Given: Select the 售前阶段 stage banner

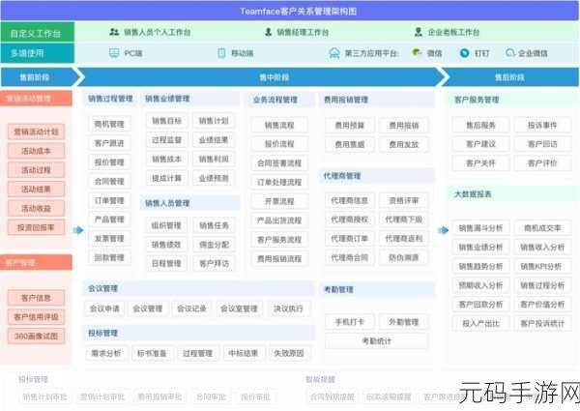Looking at the screenshot, I should 39,77.
